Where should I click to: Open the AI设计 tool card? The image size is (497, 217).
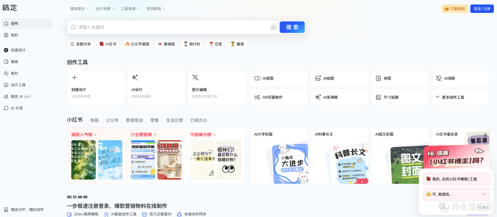coord(156,88)
